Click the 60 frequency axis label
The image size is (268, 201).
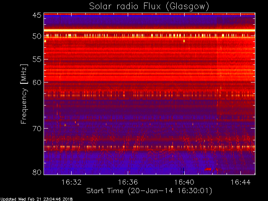pos(37,82)
